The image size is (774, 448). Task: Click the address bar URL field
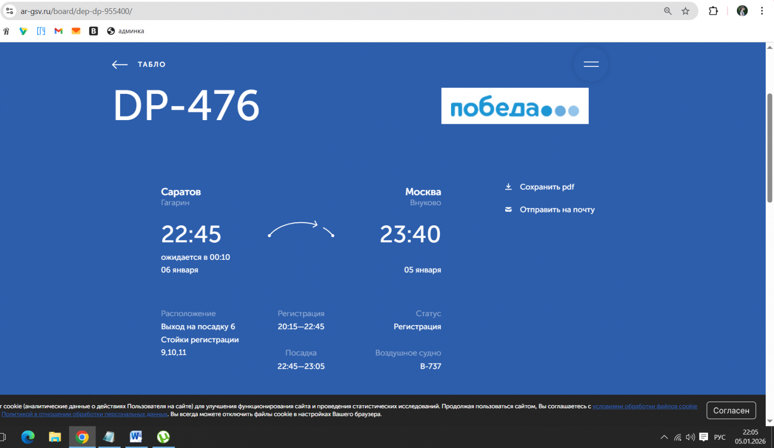click(x=310, y=11)
